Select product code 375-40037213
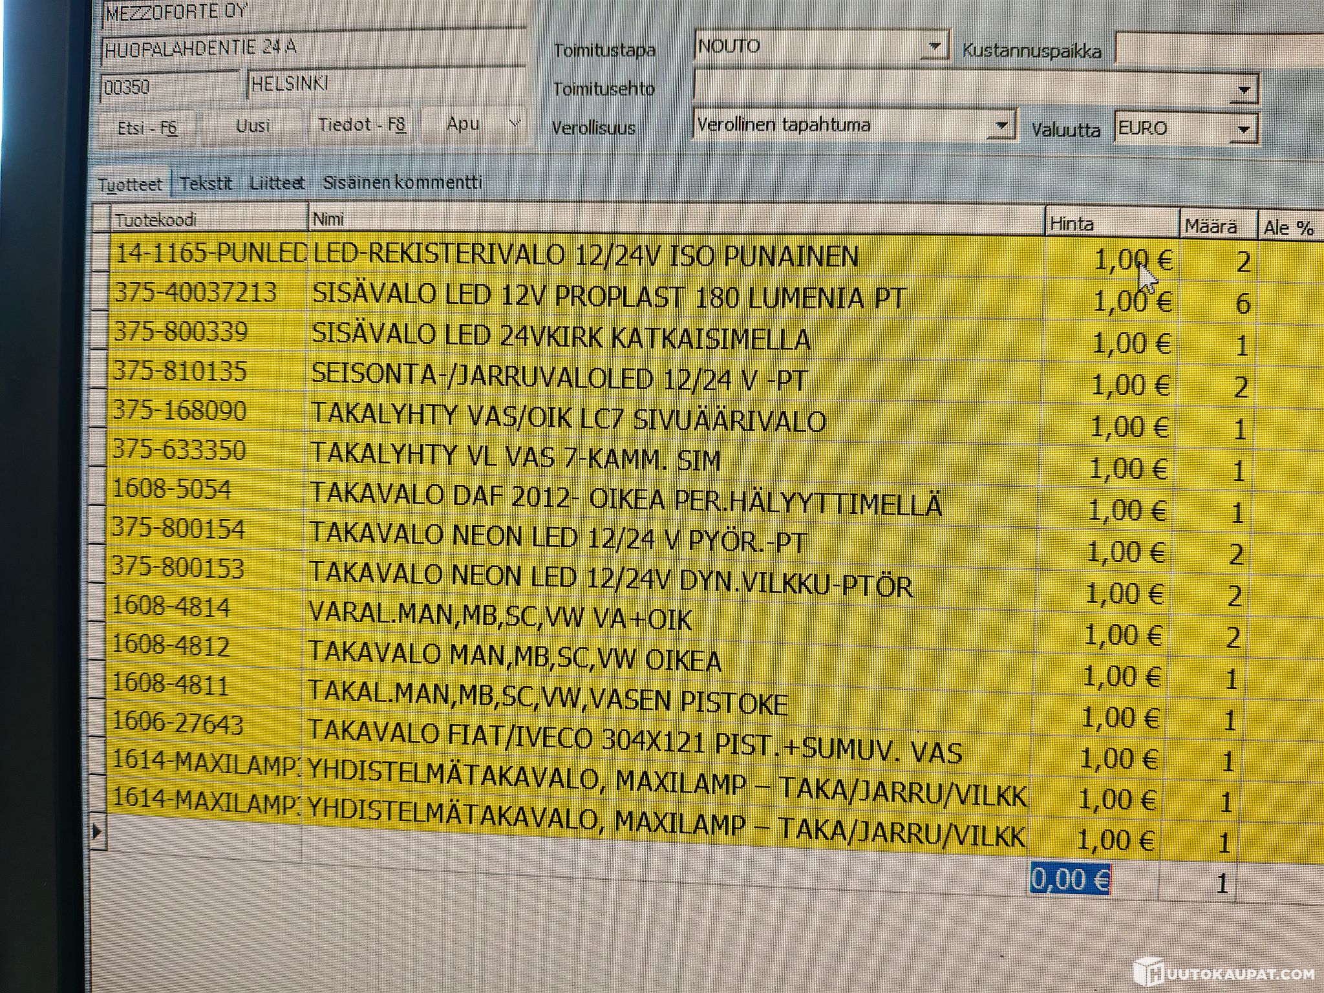Image resolution: width=1324 pixels, height=993 pixels. pos(196,293)
